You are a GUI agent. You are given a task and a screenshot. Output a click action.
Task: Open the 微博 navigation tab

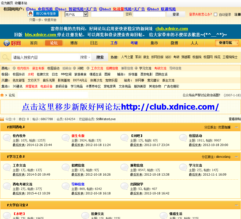click(174, 43)
